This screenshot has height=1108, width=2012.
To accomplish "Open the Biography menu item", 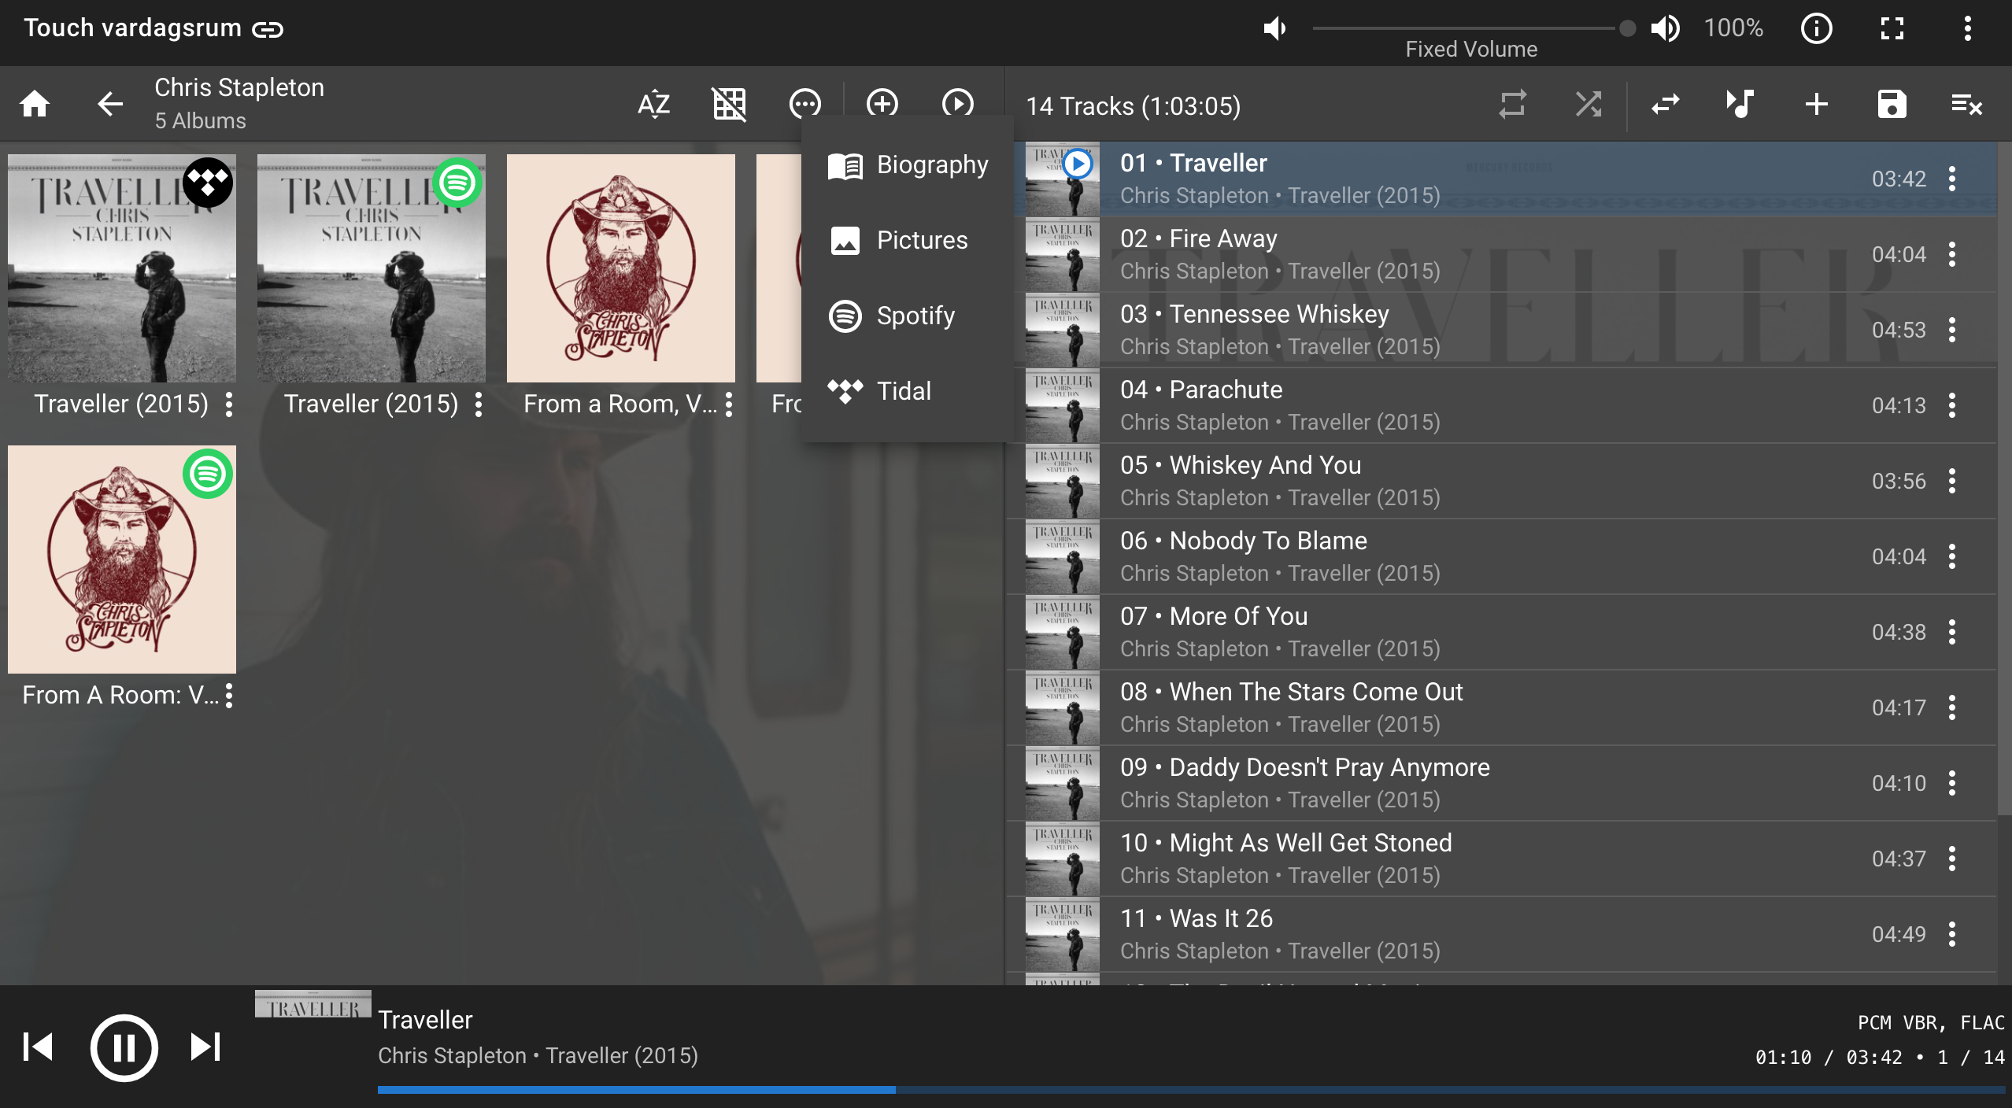I will pyautogui.click(x=908, y=164).
